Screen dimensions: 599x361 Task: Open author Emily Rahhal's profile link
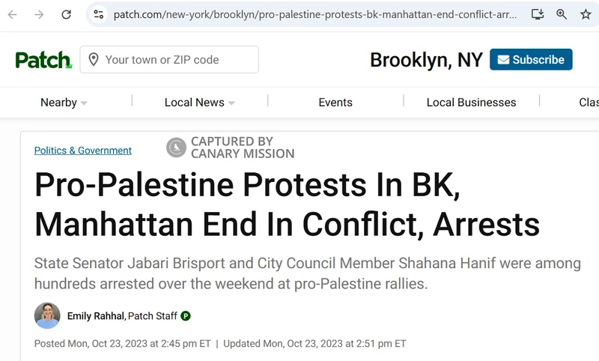click(x=96, y=316)
